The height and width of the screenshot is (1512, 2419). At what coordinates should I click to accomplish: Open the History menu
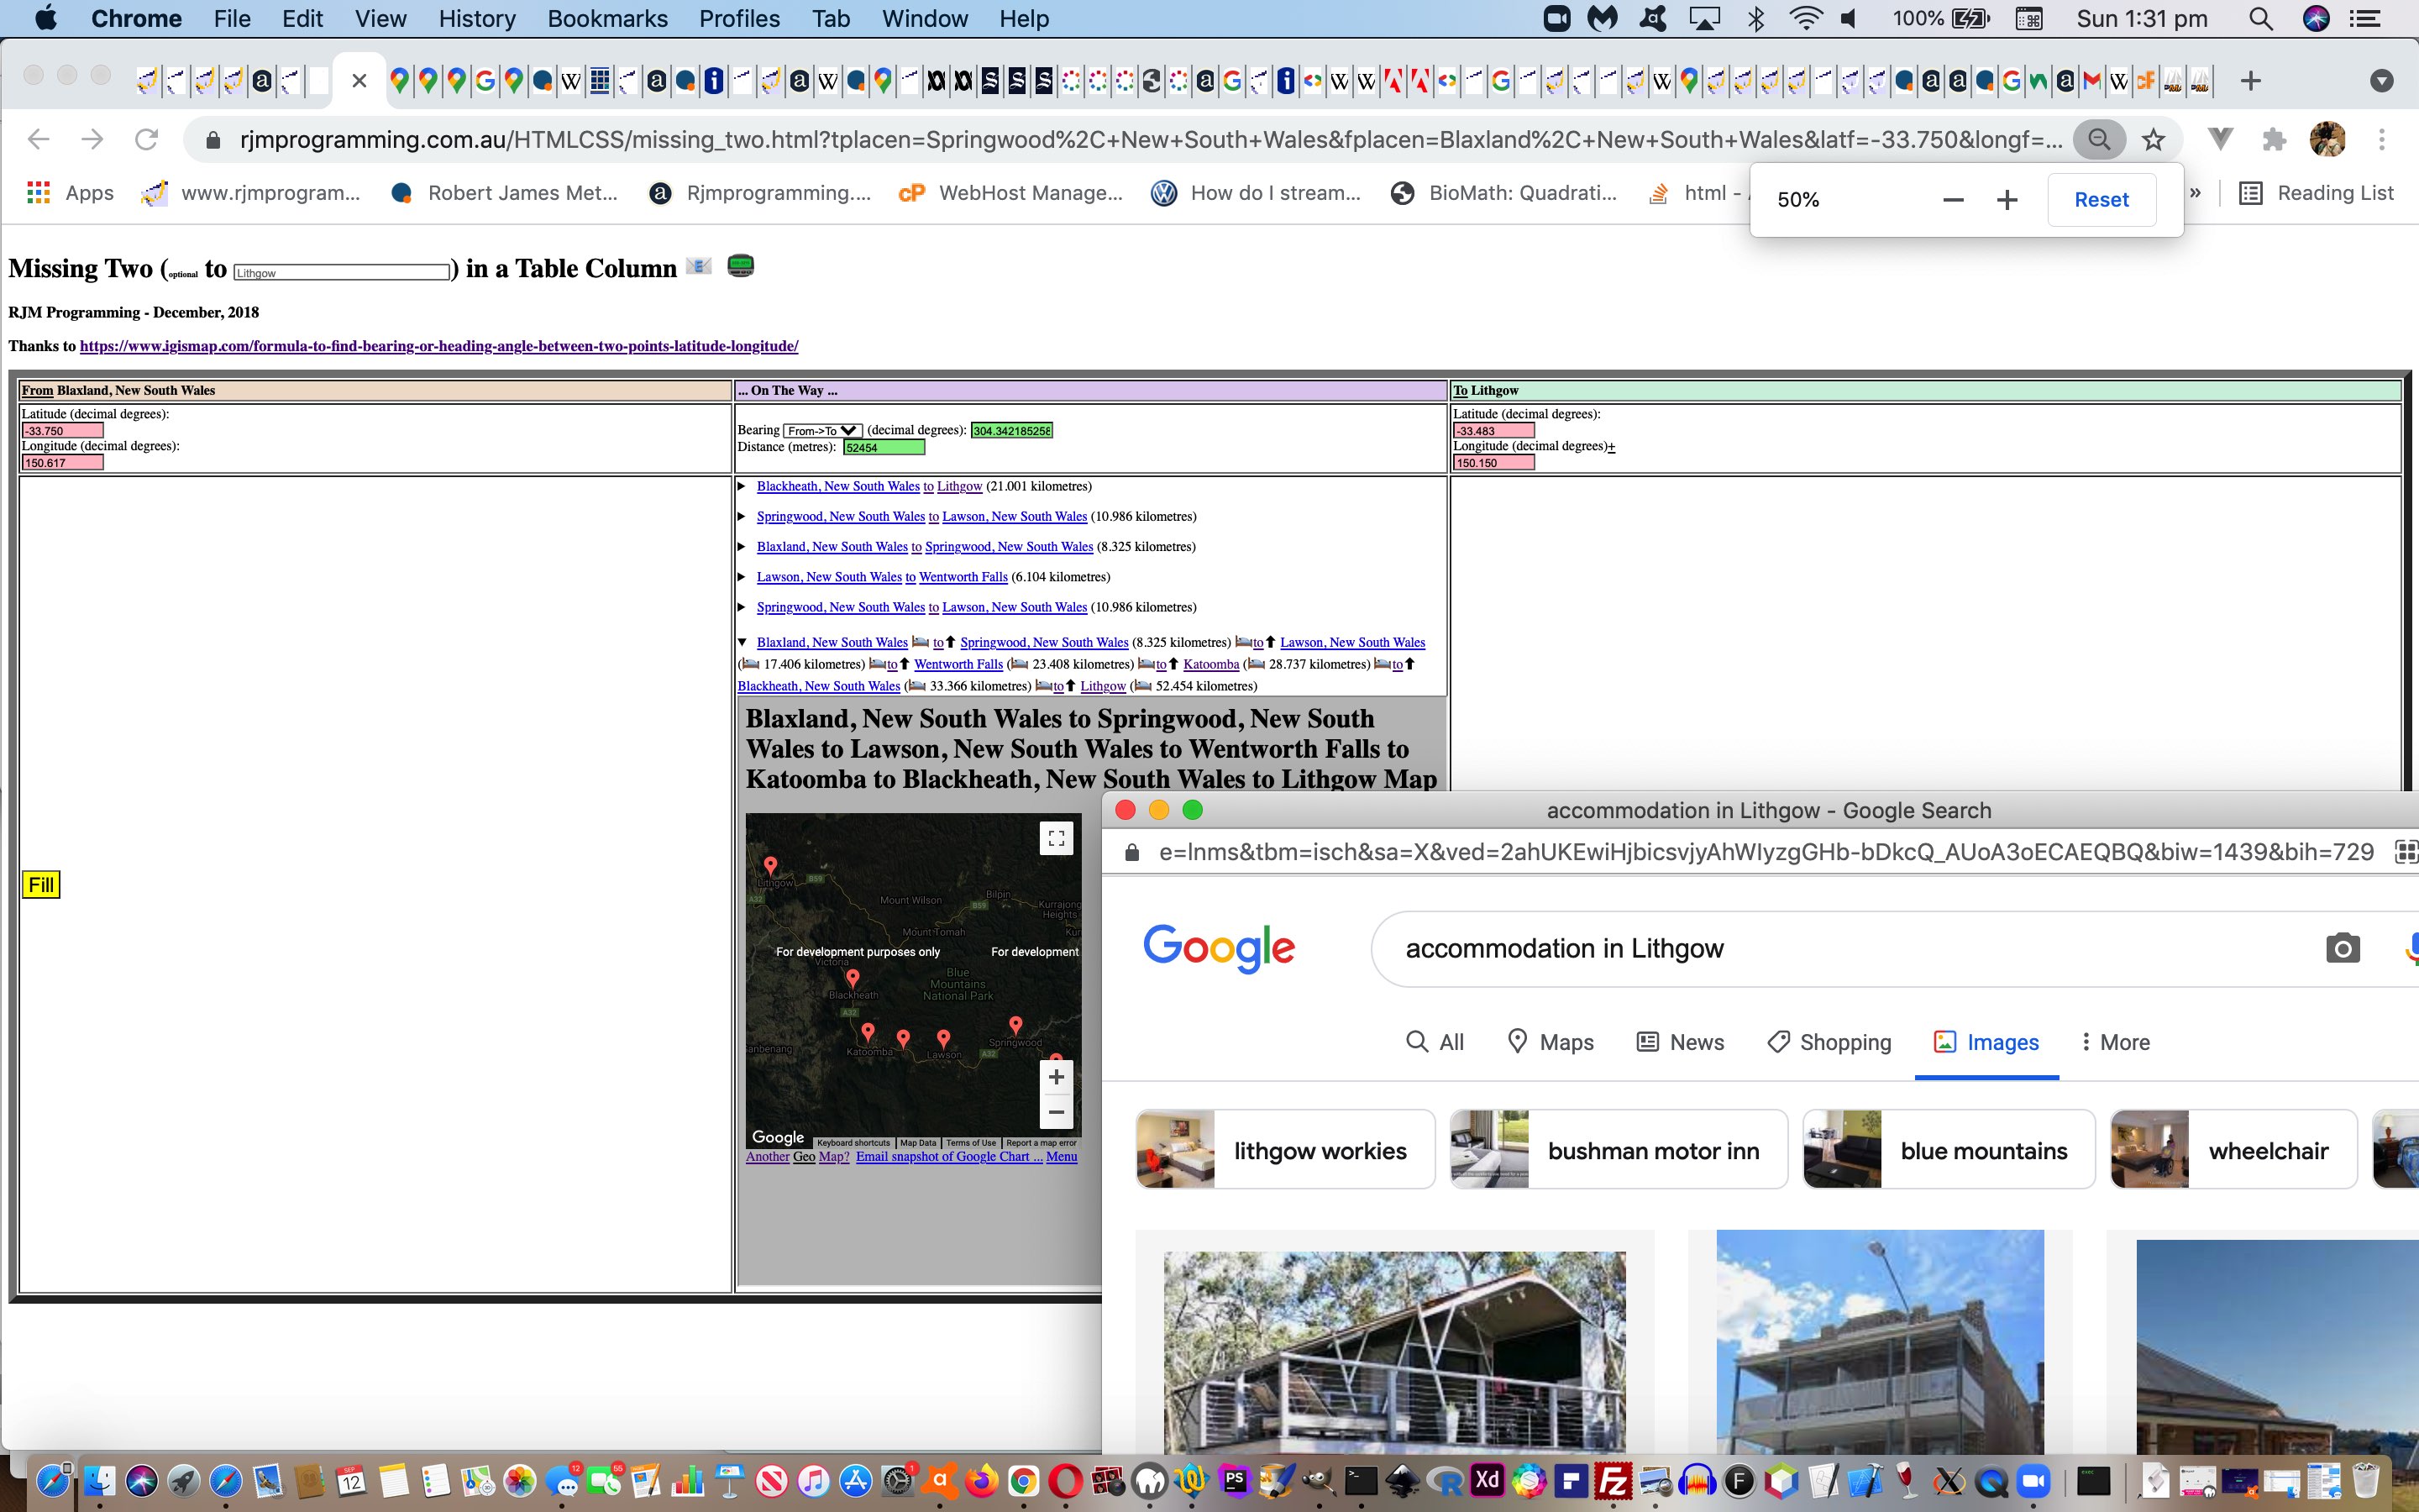coord(477,19)
